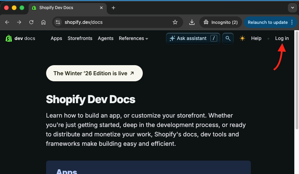The image size is (299, 174).
Task: Open the docs search magnifier icon
Action: (228, 38)
